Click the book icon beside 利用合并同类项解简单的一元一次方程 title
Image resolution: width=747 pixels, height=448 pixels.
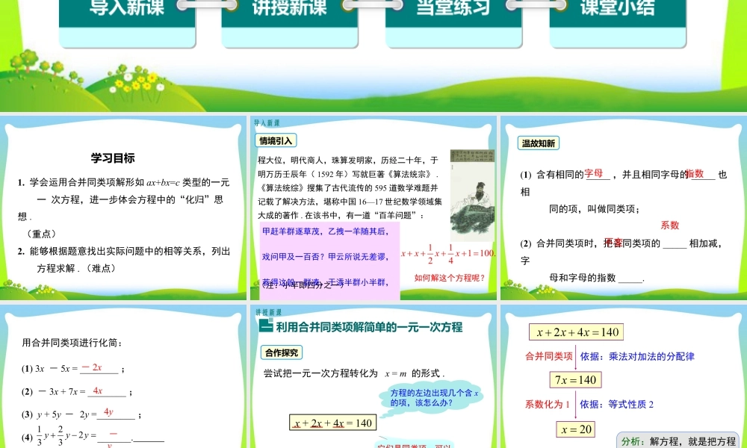(x=266, y=324)
